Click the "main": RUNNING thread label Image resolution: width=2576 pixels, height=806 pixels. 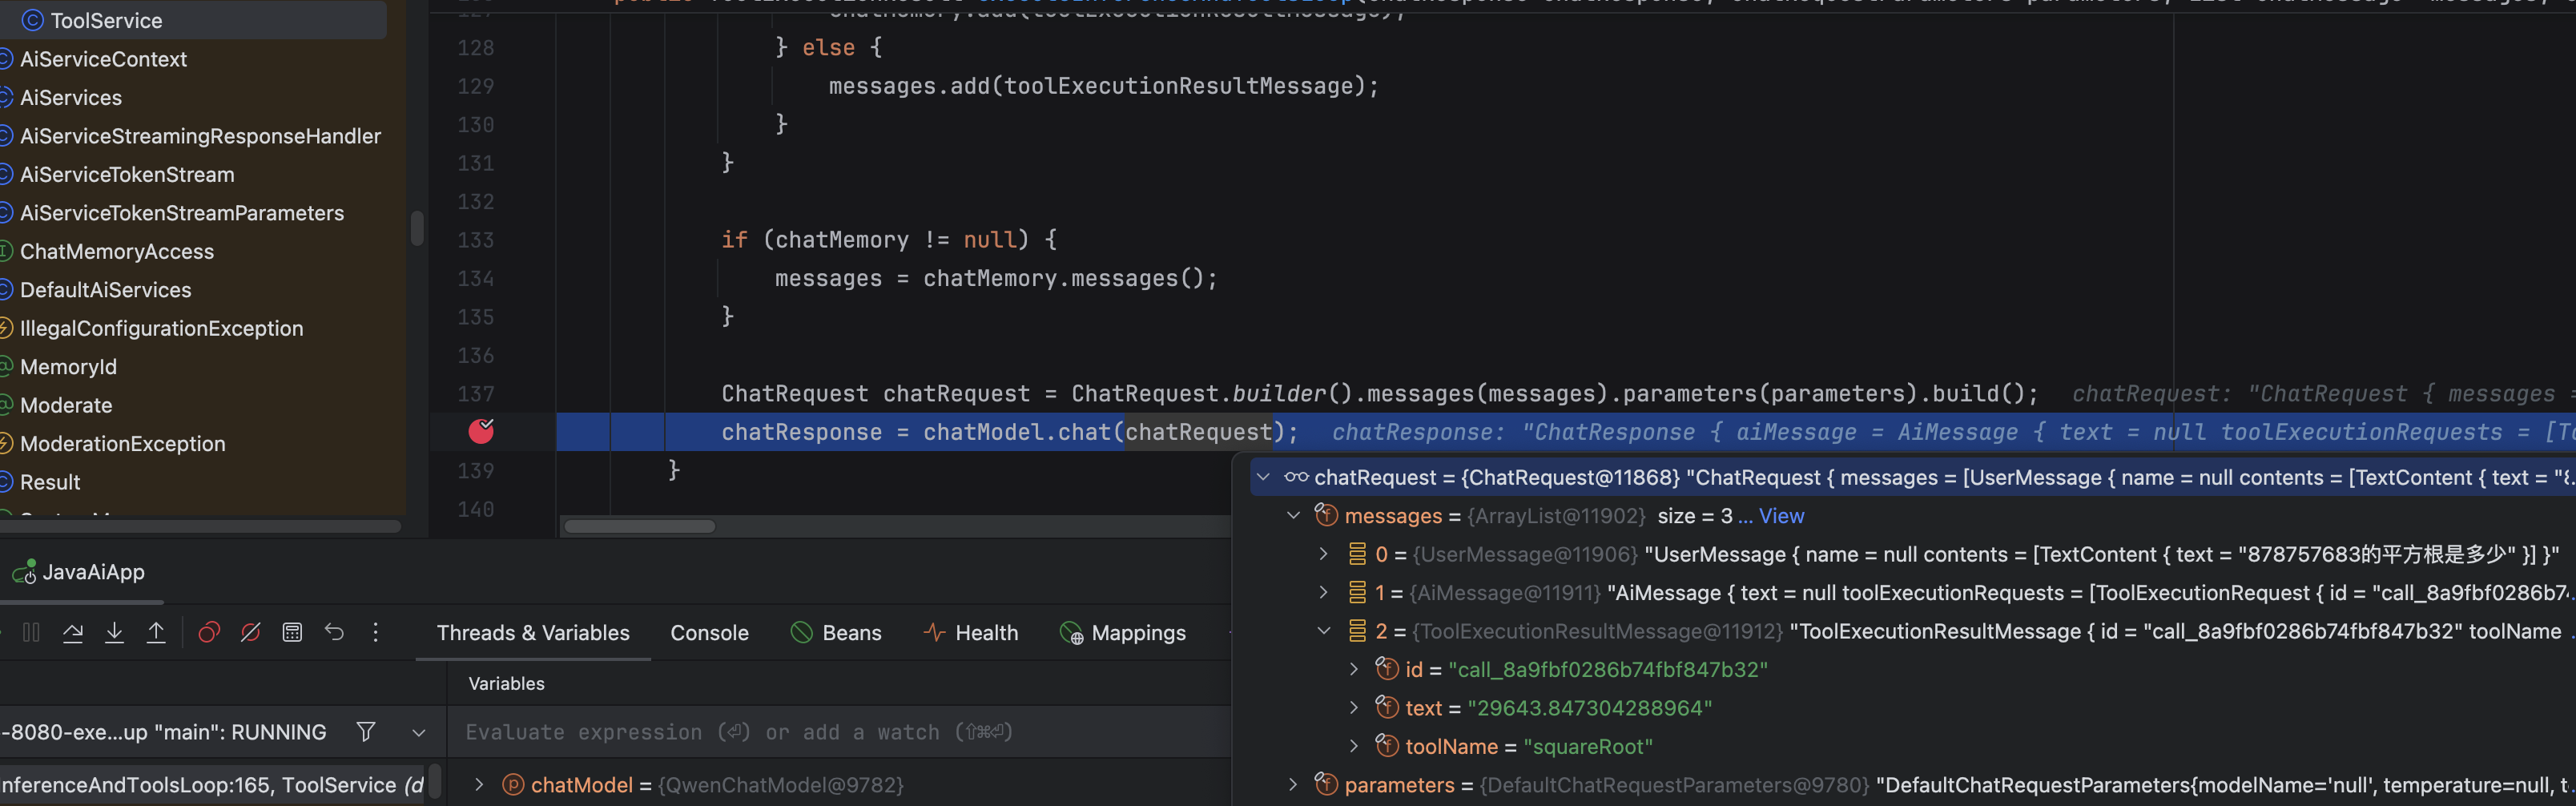click(x=240, y=732)
